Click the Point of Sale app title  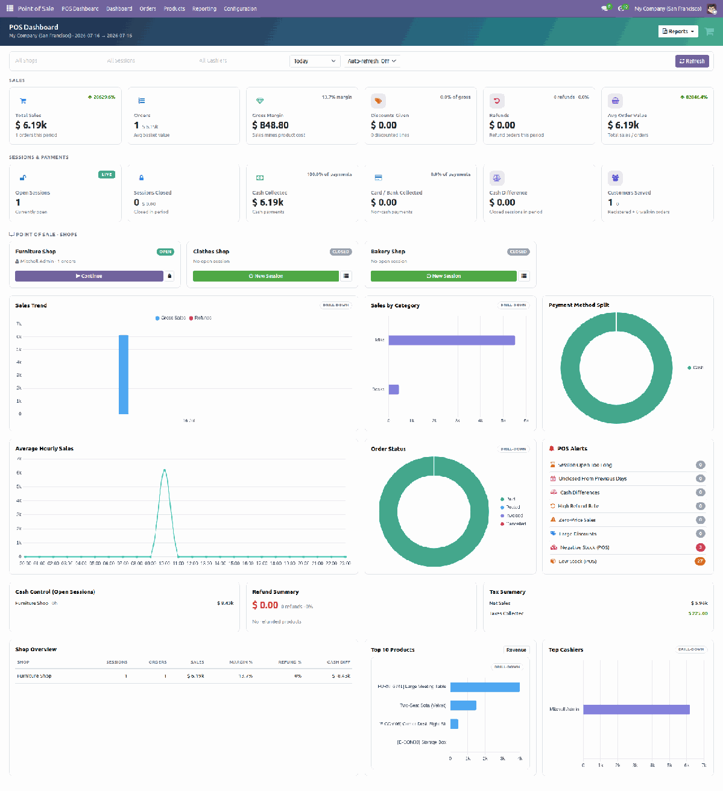click(x=36, y=8)
